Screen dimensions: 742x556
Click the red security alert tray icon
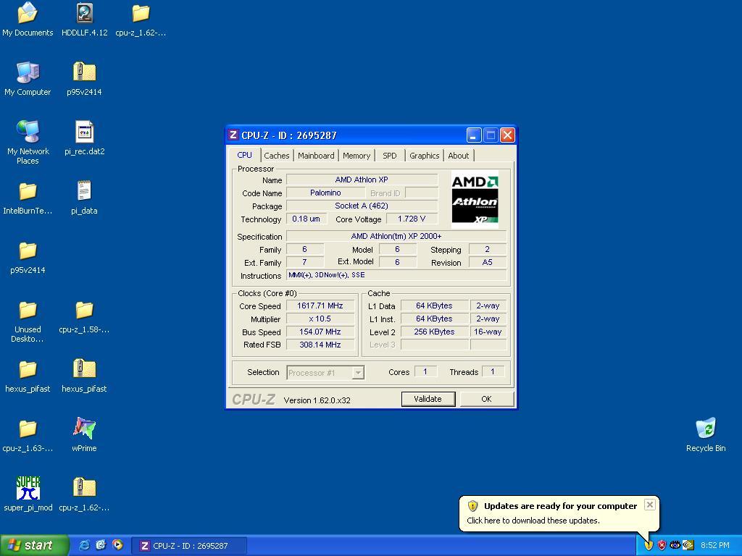[662, 545]
